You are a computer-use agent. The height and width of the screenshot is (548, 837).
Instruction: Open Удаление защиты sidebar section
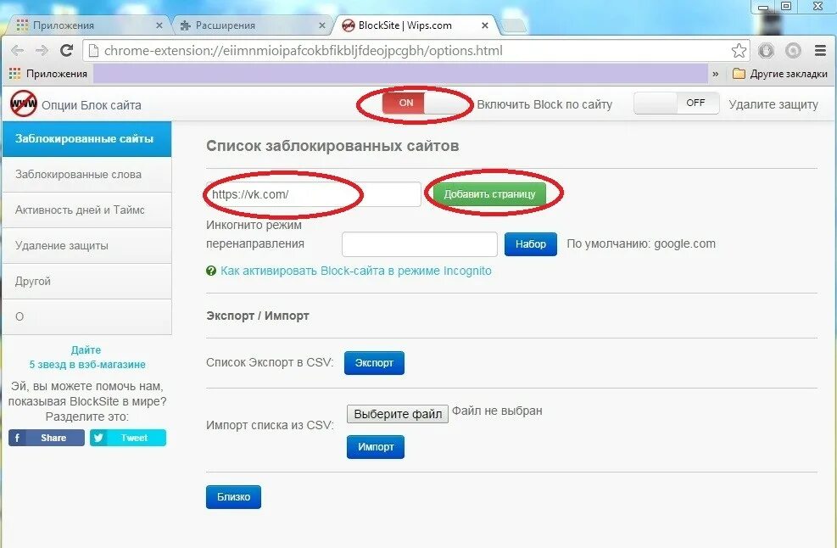87,246
